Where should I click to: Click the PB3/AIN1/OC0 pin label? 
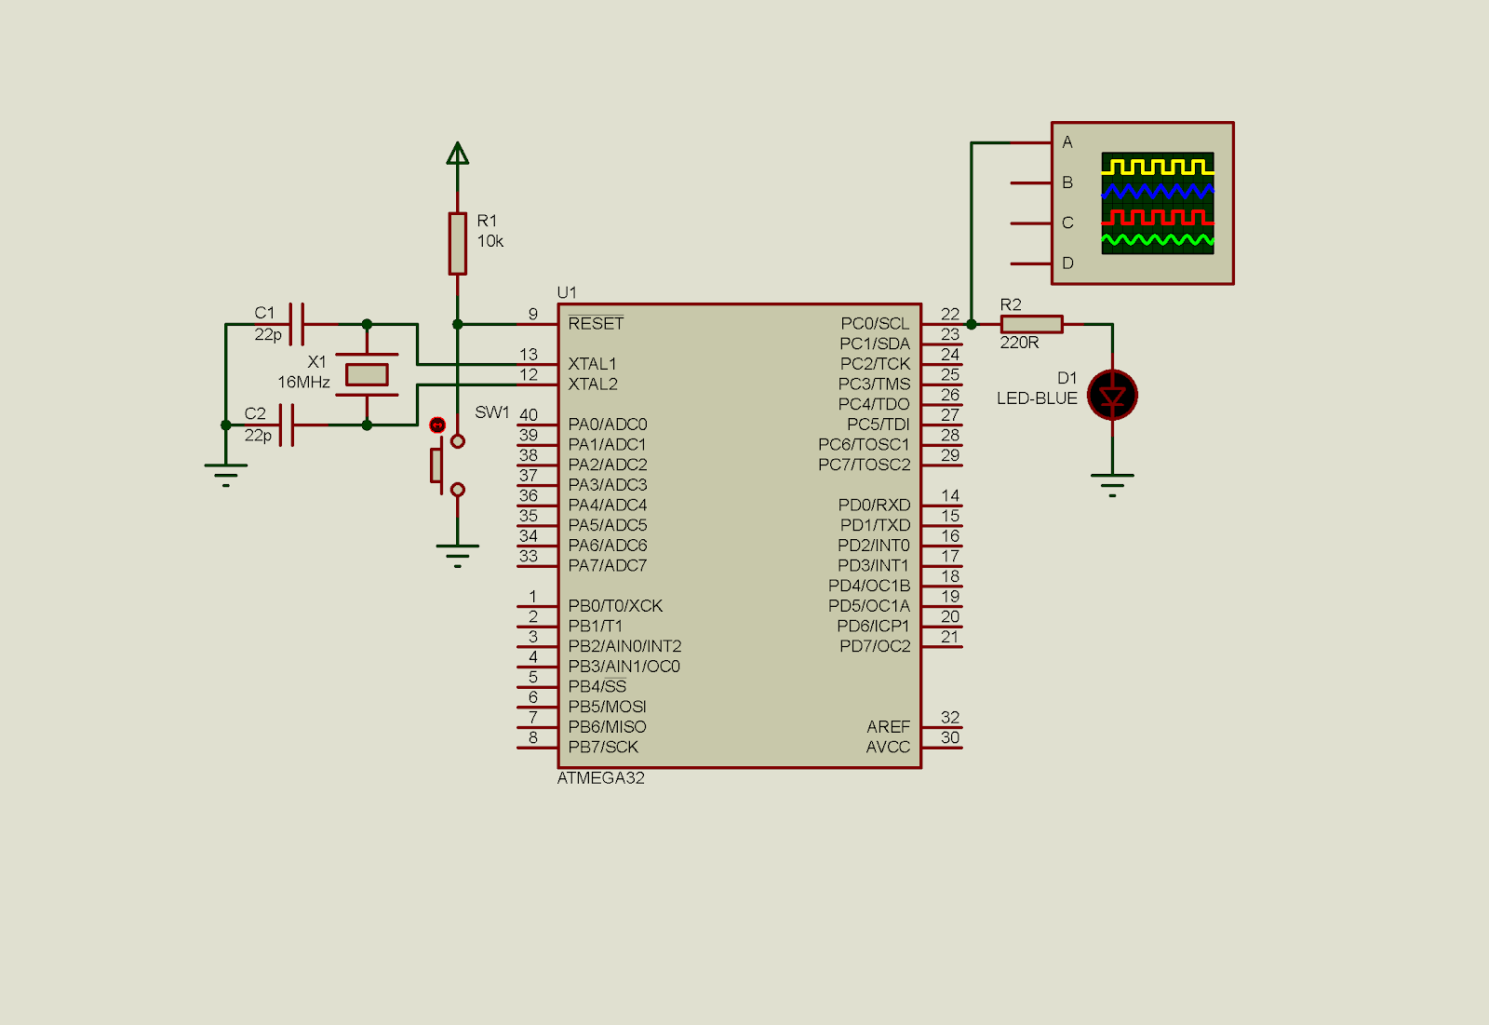pyautogui.click(x=624, y=667)
